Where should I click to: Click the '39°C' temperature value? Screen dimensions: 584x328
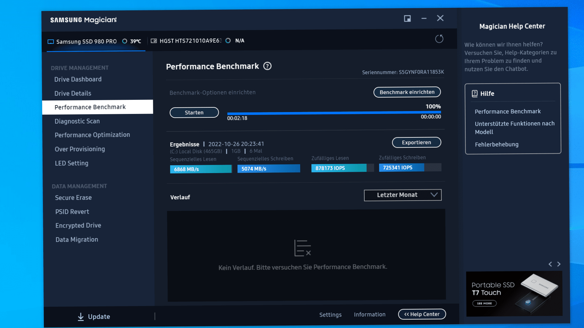point(136,41)
